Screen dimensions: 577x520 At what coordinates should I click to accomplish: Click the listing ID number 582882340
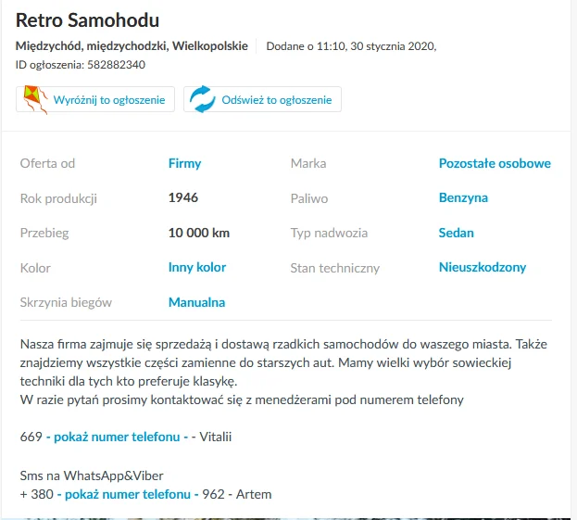click(116, 65)
